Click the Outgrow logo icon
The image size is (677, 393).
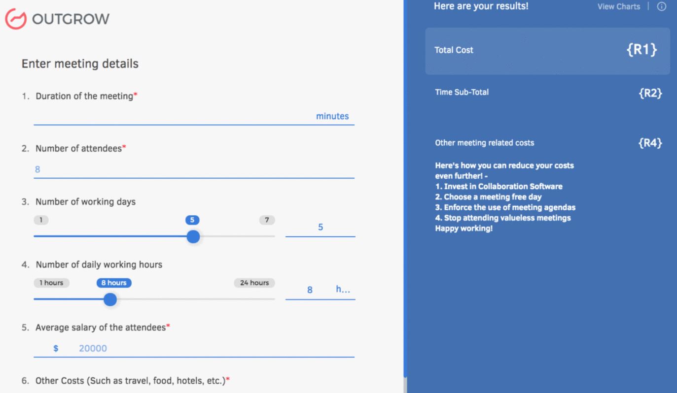15,19
